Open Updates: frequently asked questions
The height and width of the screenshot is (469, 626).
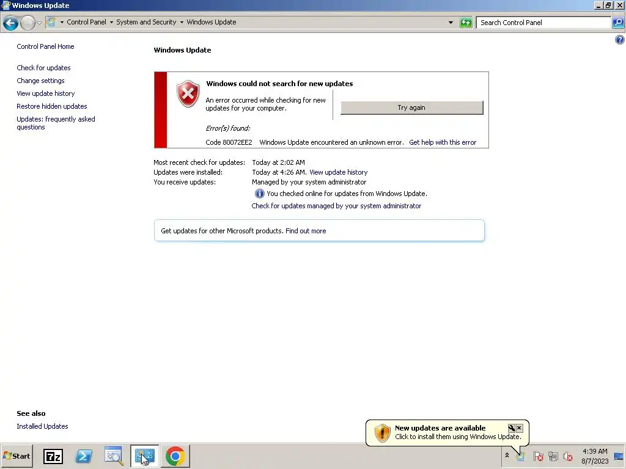tap(56, 123)
